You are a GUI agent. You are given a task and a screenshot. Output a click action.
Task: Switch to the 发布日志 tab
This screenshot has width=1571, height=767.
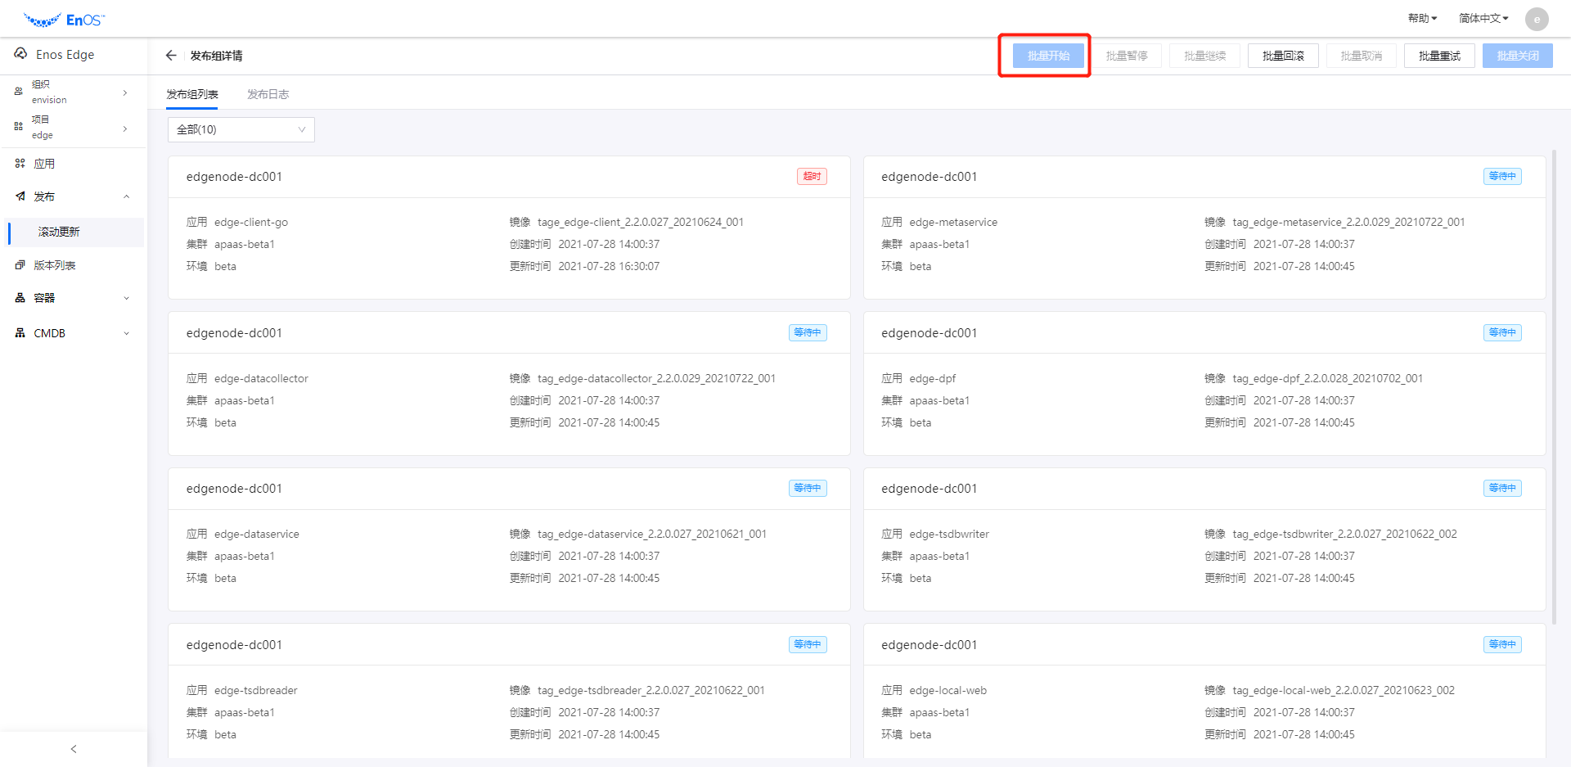(x=268, y=94)
